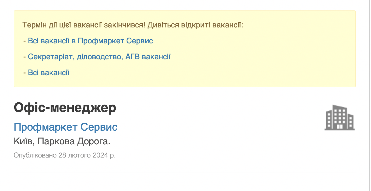Click the 'Опубліковано' date line
371x191 pixels.
click(65, 155)
